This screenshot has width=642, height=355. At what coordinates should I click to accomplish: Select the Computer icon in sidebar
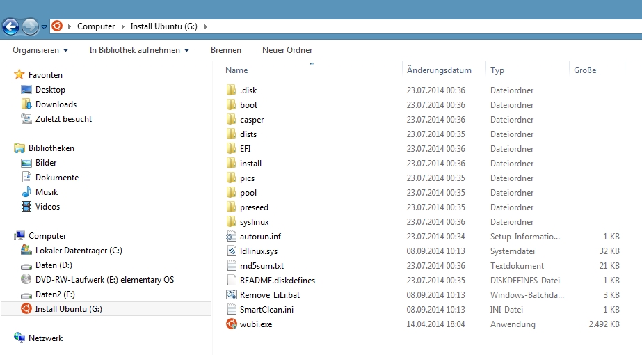point(19,236)
